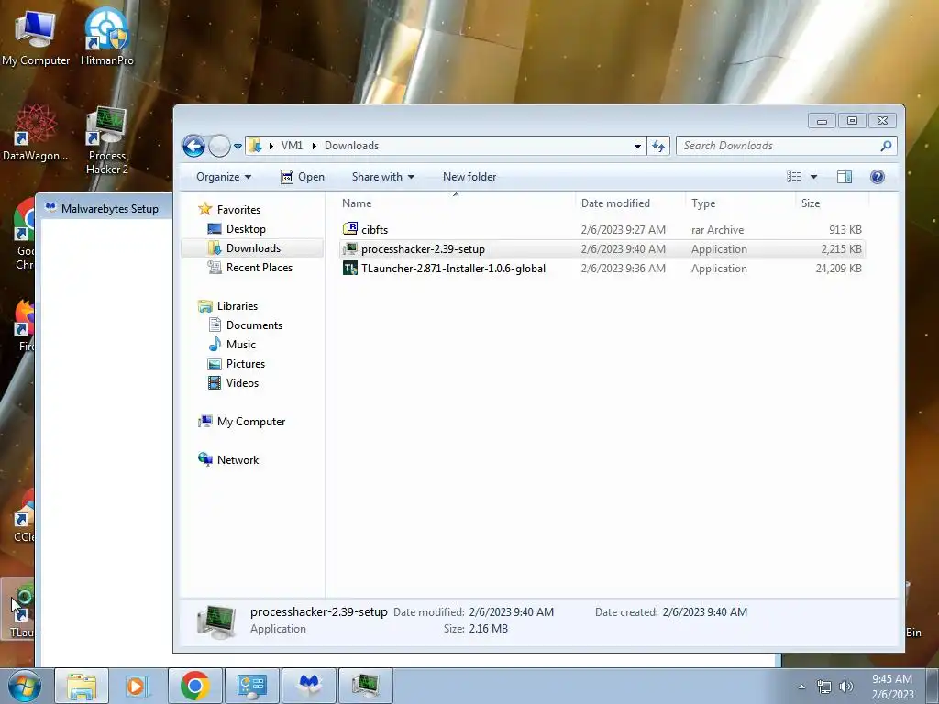Open the Music library
Screen dimensions: 939x704
click(x=232, y=345)
